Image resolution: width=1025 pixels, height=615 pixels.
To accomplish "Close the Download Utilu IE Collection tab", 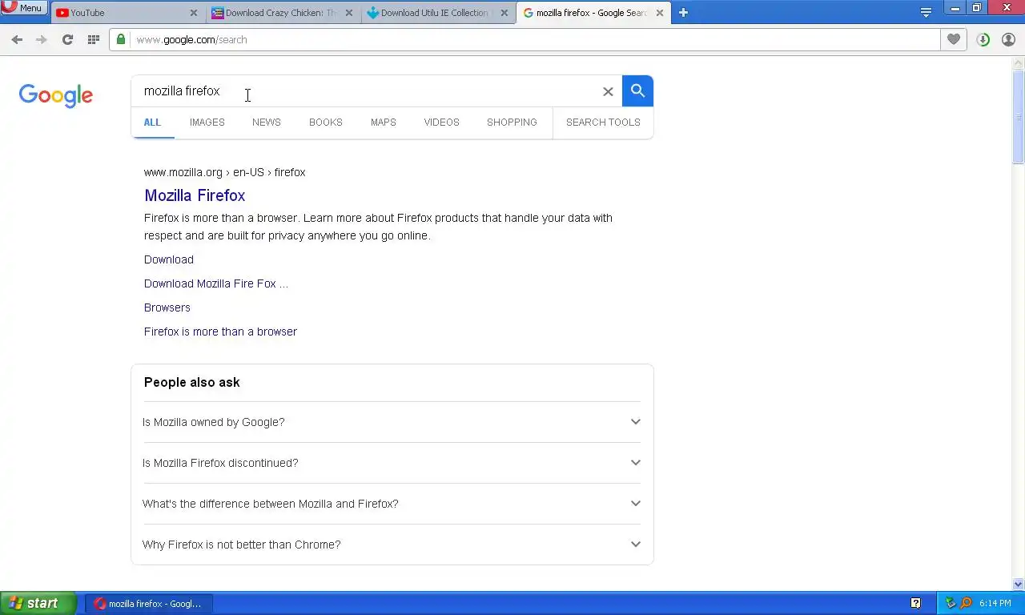I will 504,13.
